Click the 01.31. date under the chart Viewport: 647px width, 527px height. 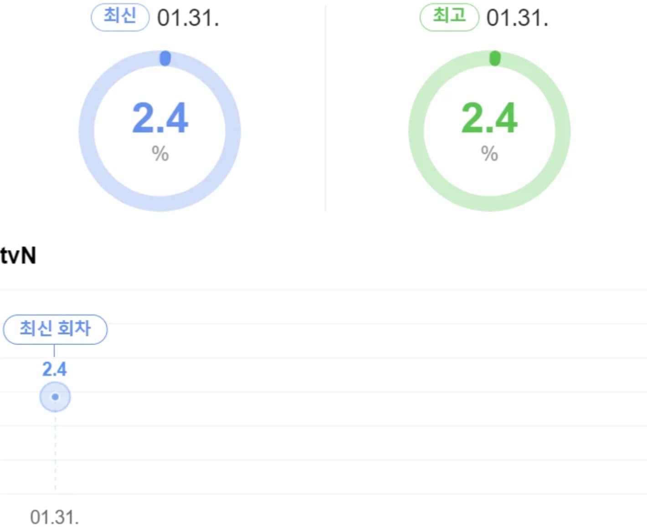[x=55, y=517]
